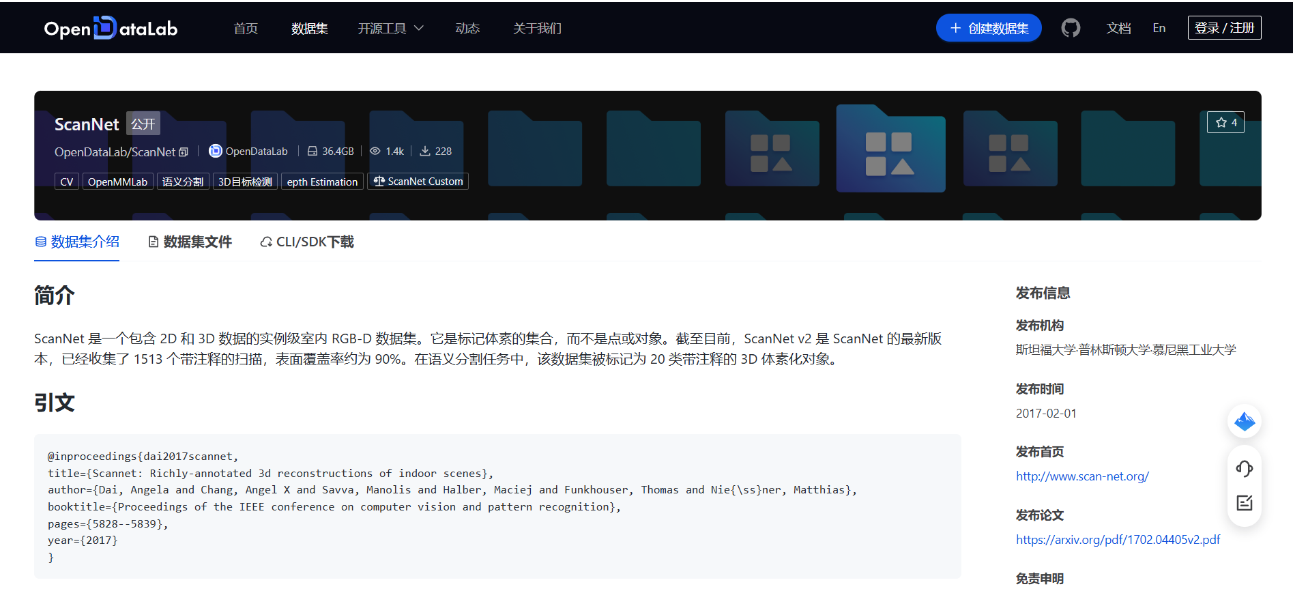Screen dimensions: 1293x591
Task: Click the epth Estimation tag
Action: click(x=322, y=182)
